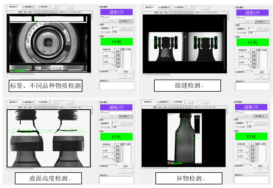Select number 0 in the 液面高度检测 panel toolbar
Screen dimensions: 273x188
point(35,107)
